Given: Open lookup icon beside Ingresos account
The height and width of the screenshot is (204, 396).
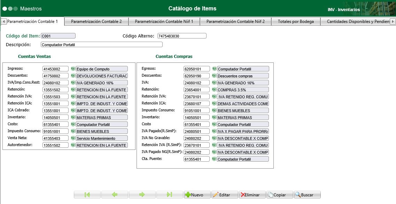Looking at the screenshot, I should point(72,69).
